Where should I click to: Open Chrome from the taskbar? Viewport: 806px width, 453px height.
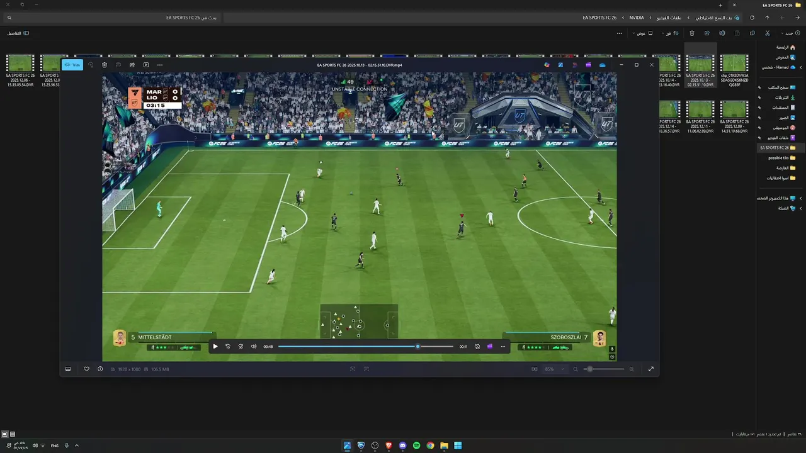point(430,445)
